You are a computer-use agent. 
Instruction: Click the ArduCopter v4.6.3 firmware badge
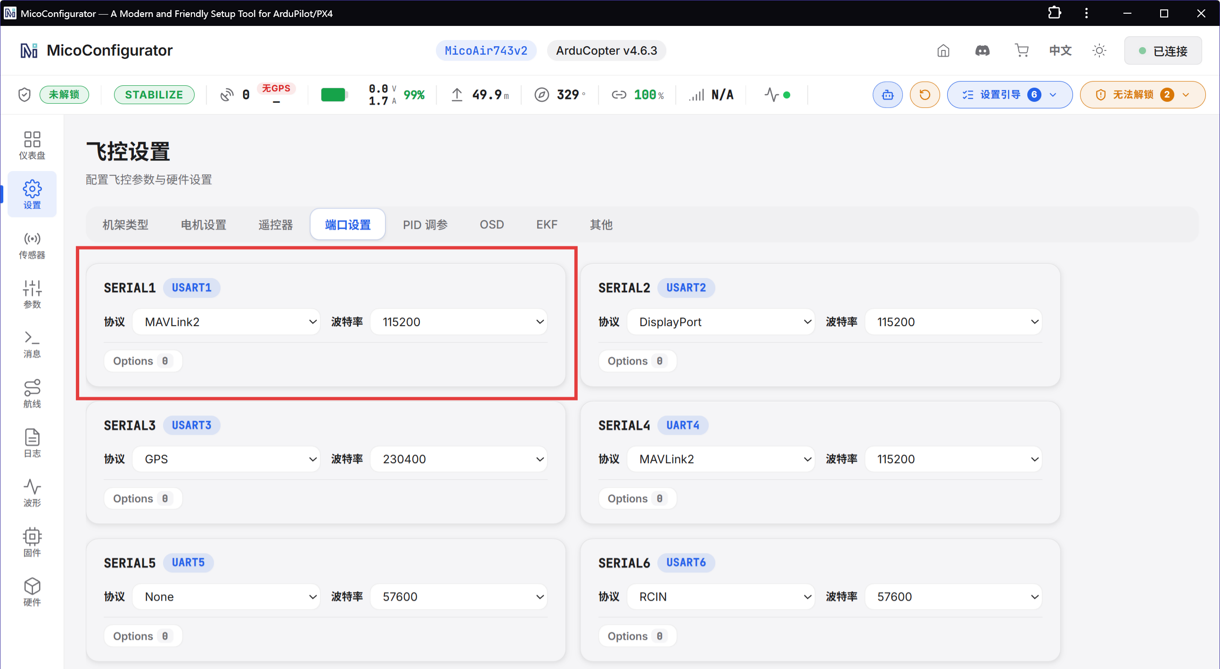click(606, 51)
